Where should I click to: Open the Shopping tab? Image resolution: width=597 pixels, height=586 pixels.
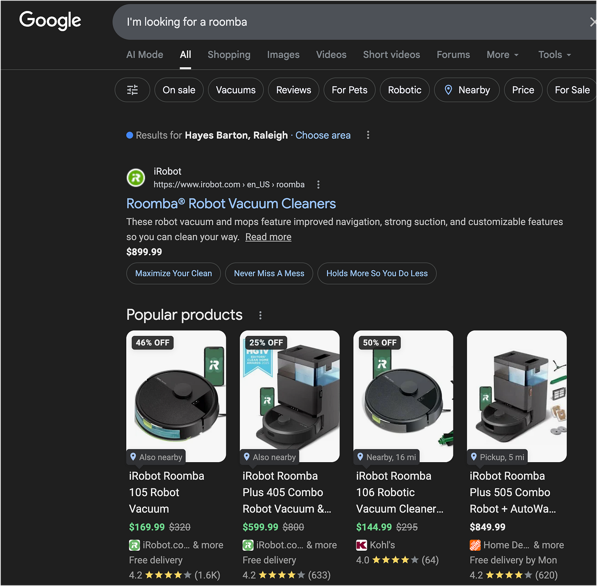[x=229, y=55]
